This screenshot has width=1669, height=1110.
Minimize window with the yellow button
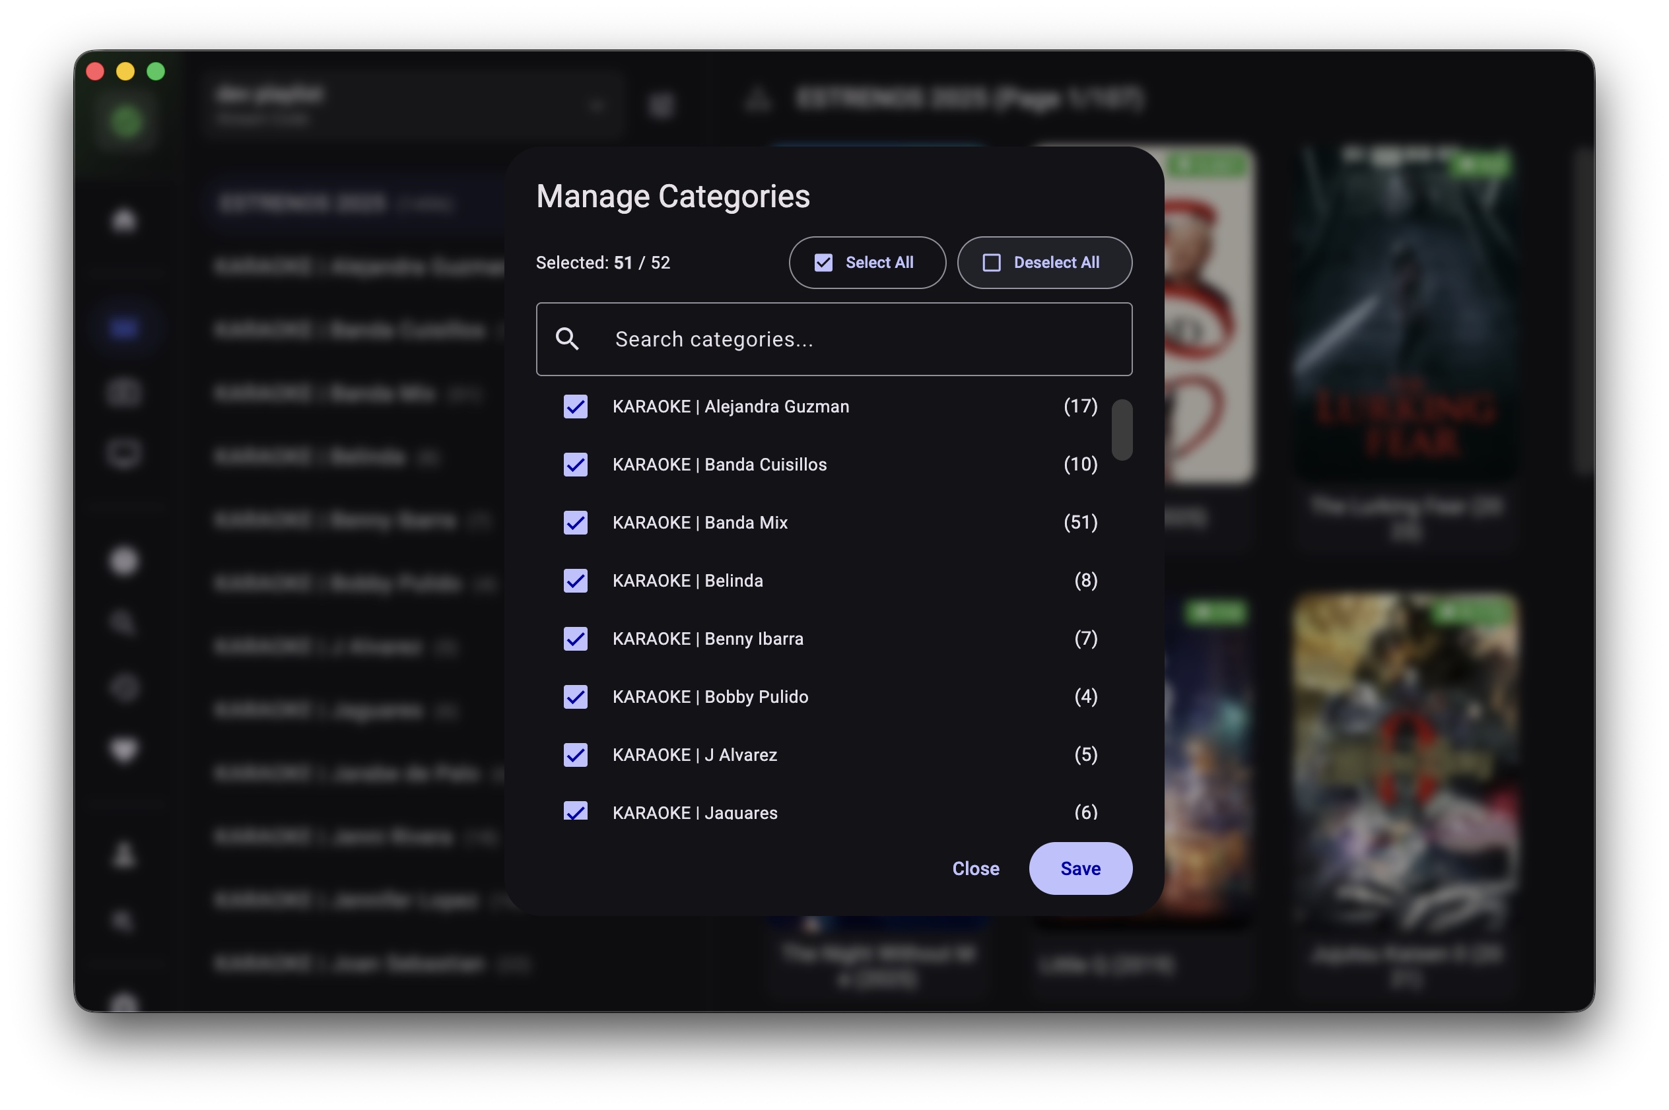point(125,71)
